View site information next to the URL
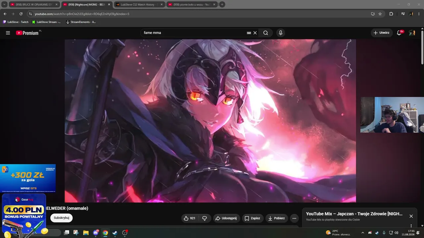Image resolution: width=424 pixels, height=238 pixels. pyautogui.click(x=30, y=14)
